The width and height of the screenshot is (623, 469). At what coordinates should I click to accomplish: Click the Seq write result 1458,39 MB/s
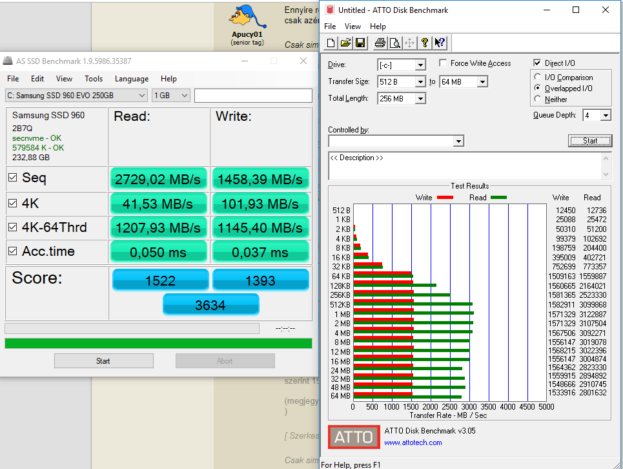[x=260, y=179]
